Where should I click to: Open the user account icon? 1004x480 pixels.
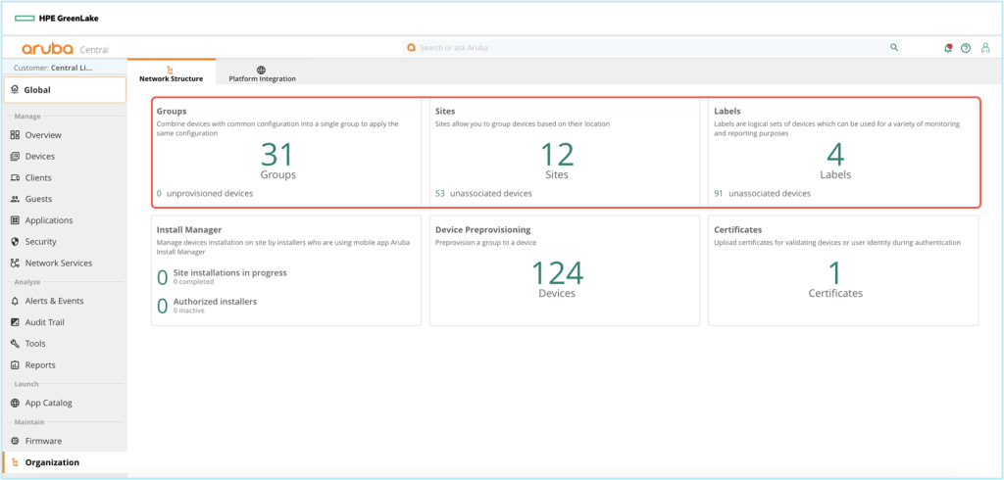tap(985, 48)
